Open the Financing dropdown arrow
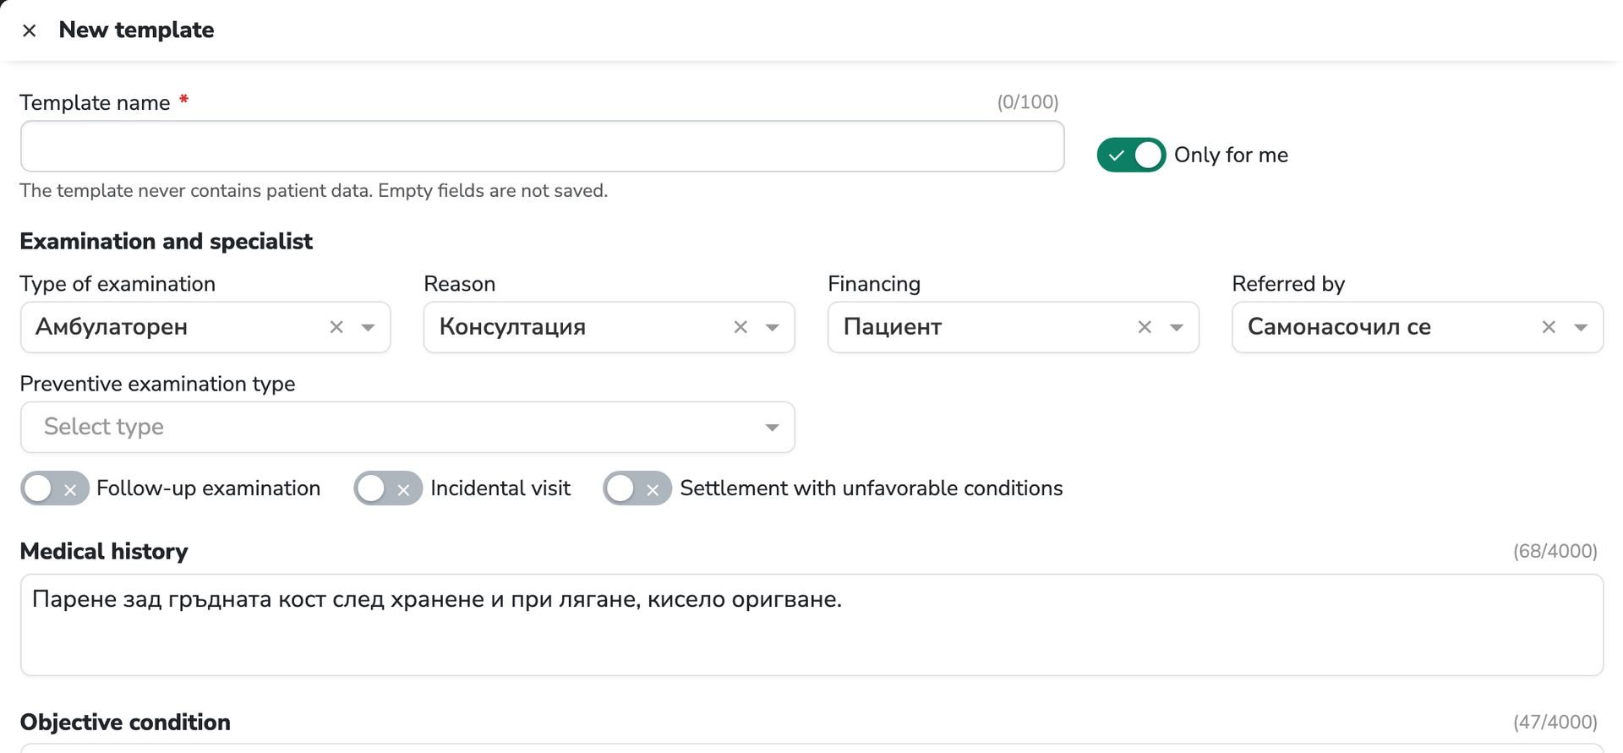1623x753 pixels. [x=1176, y=327]
